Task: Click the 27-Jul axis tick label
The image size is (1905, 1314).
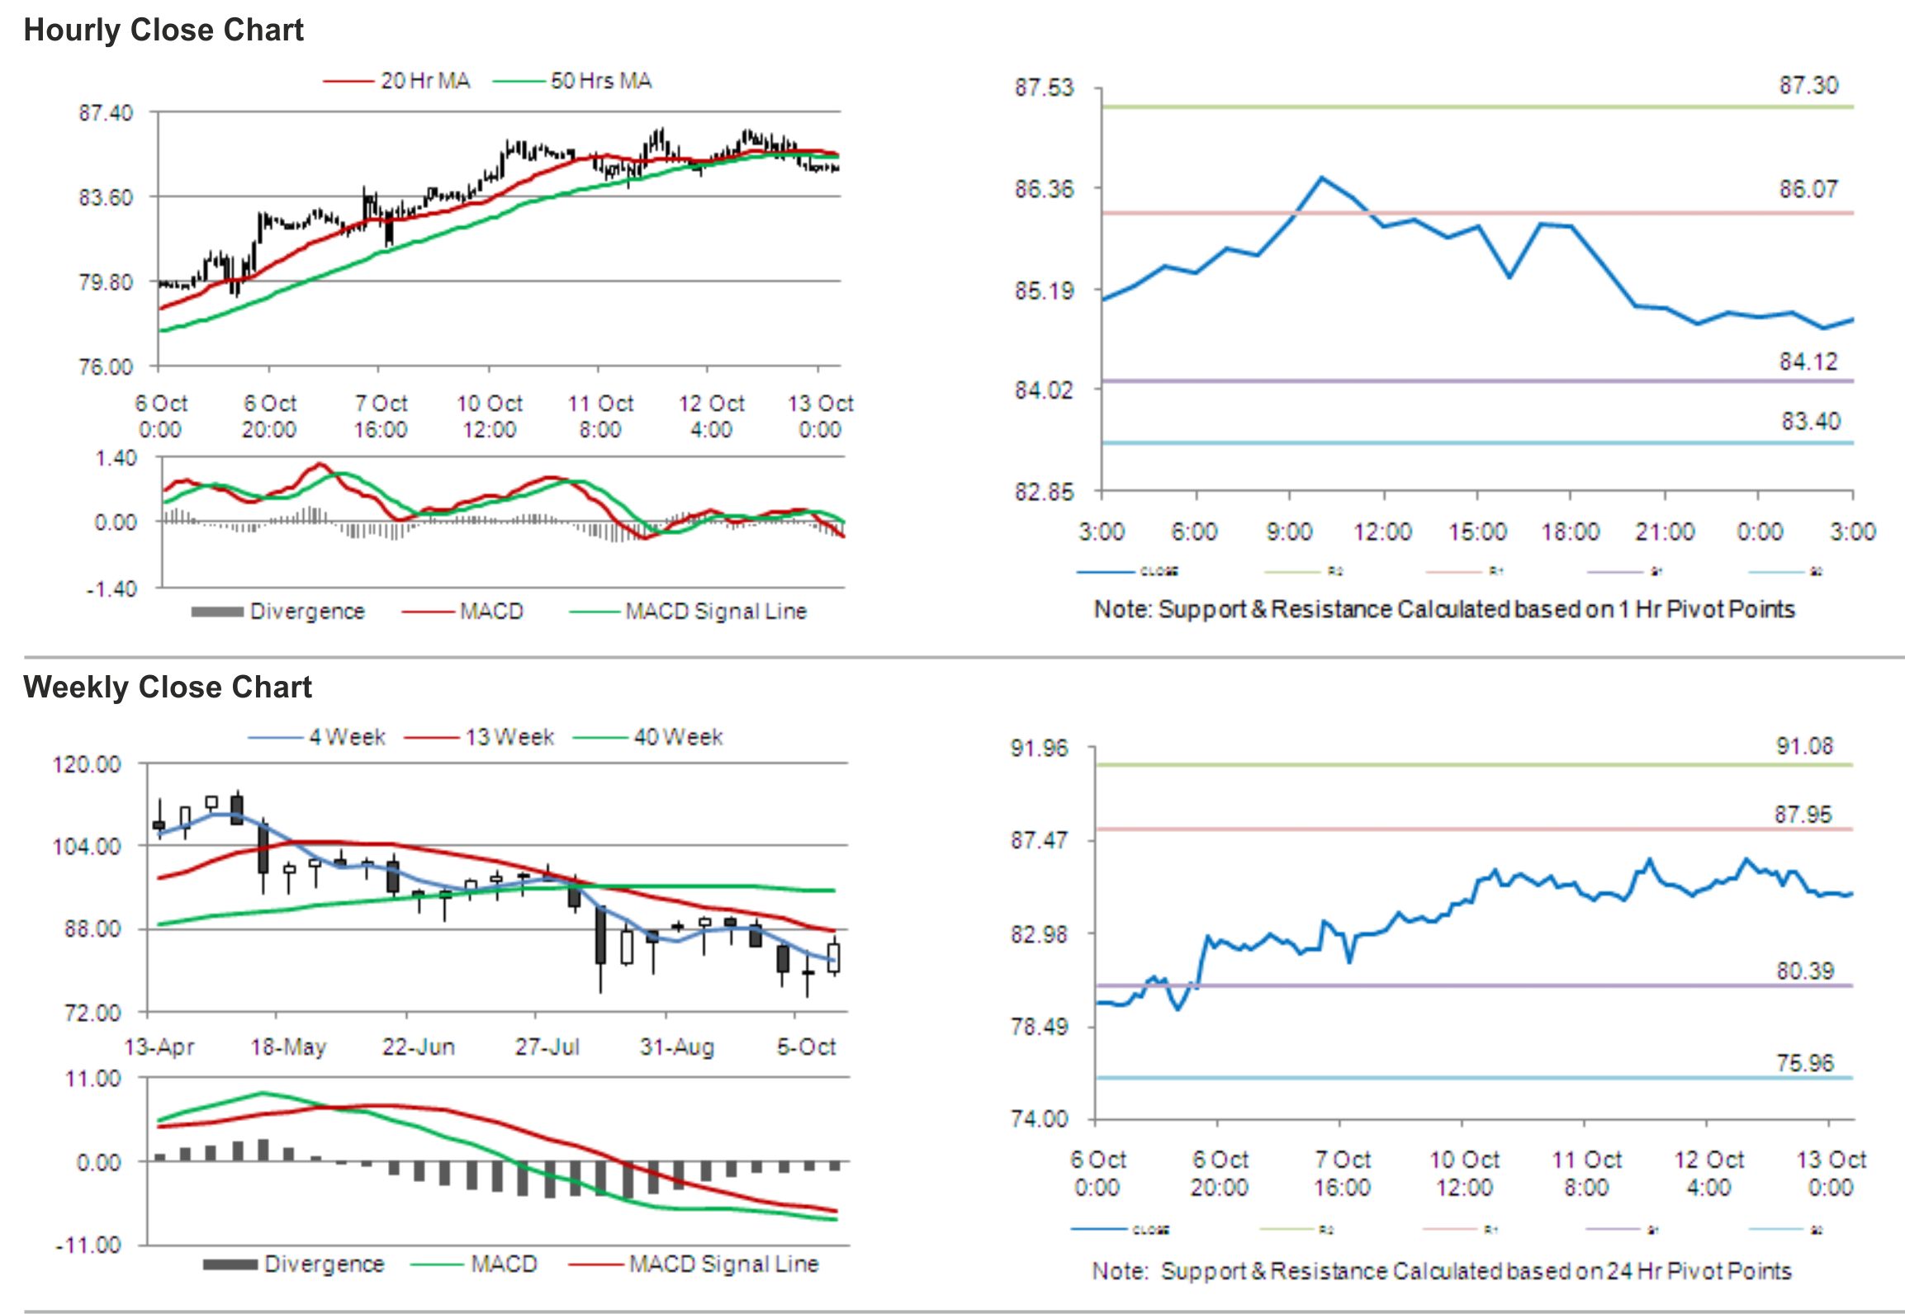Action: 547,1047
